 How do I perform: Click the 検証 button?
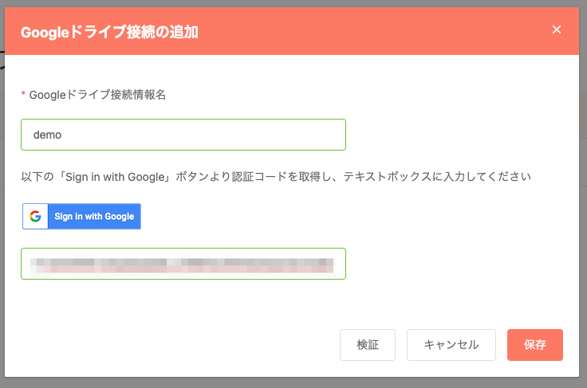coord(368,345)
